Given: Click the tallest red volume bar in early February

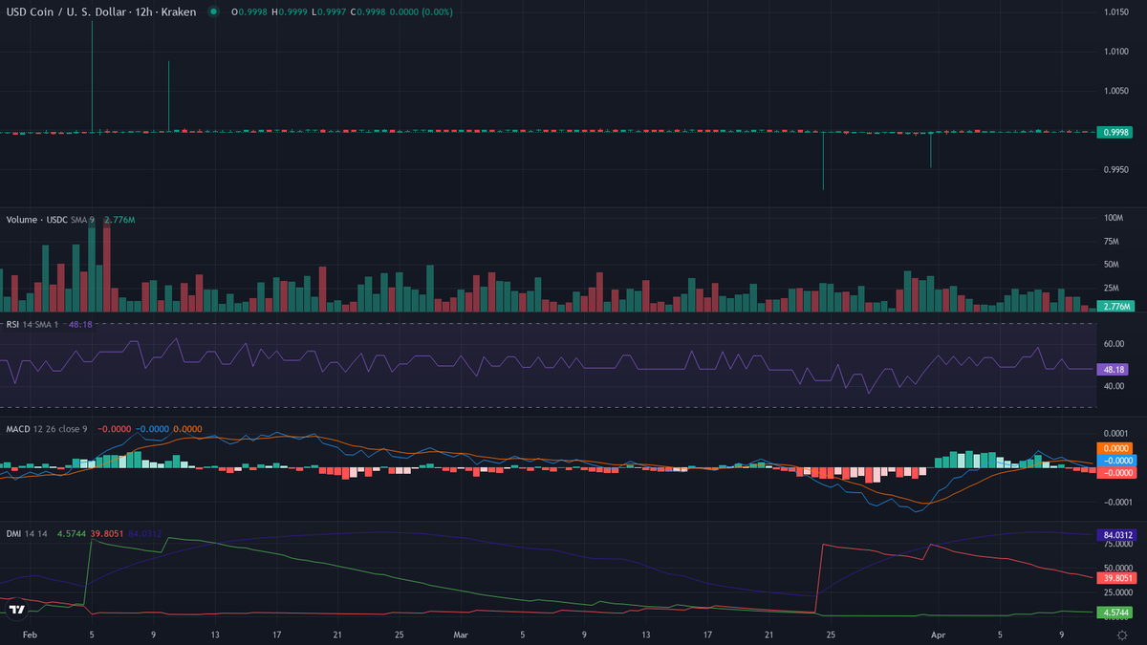Looking at the screenshot, I should (x=107, y=267).
